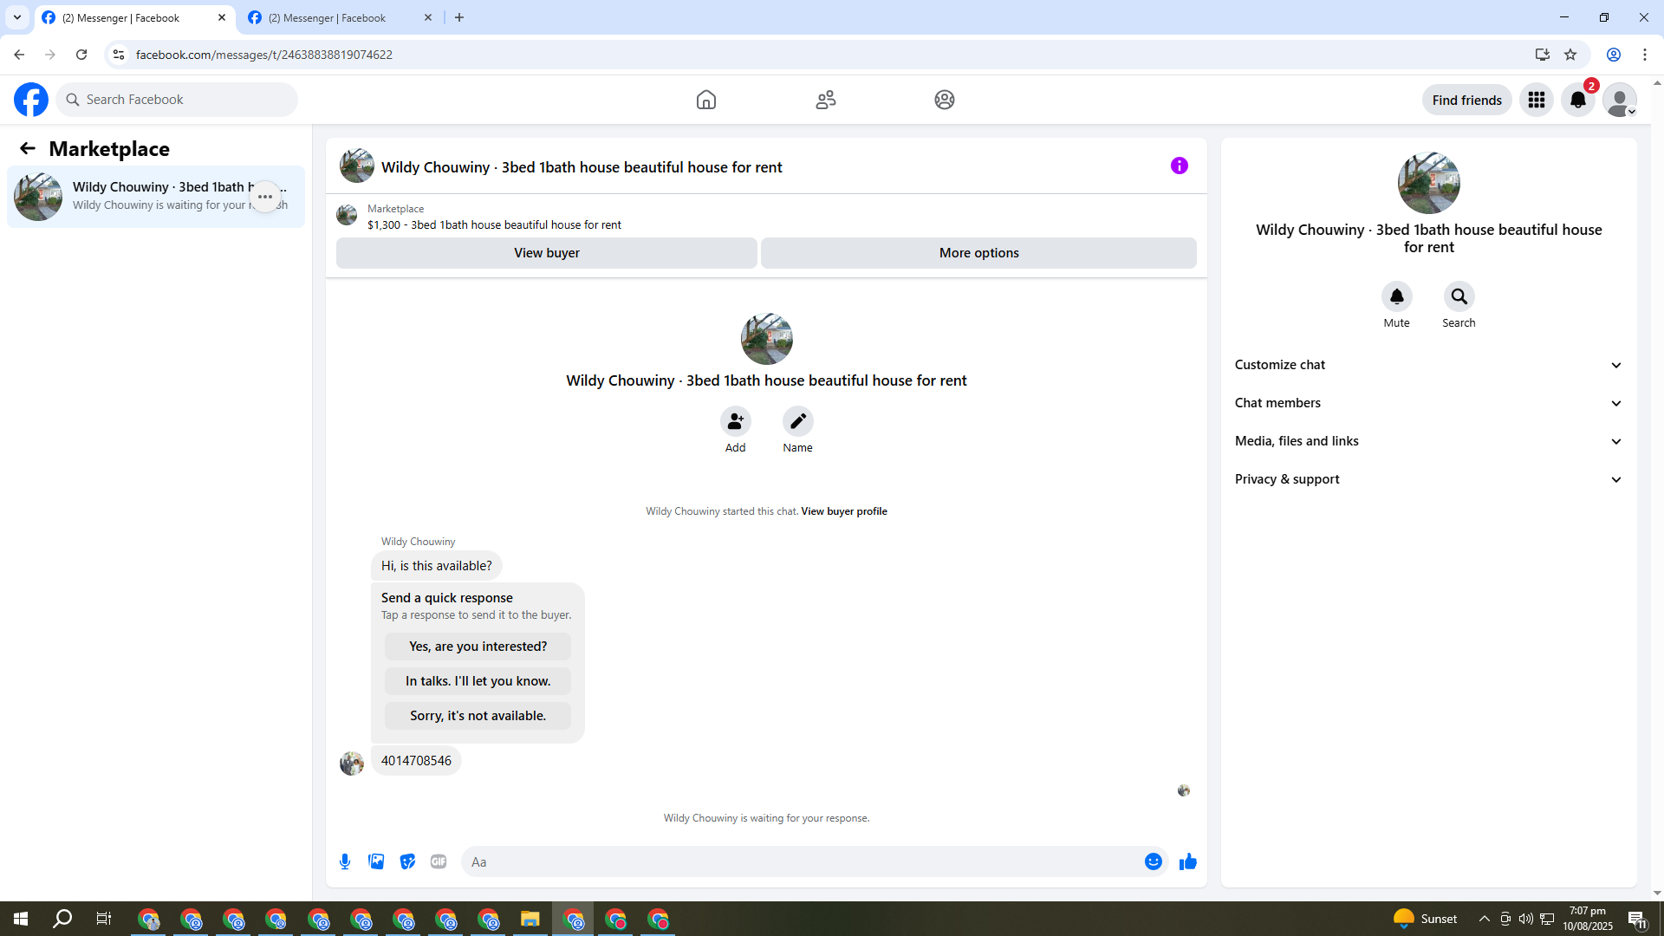Click the voice clip microphone icon
Screen dimensions: 1664x936
(345, 861)
